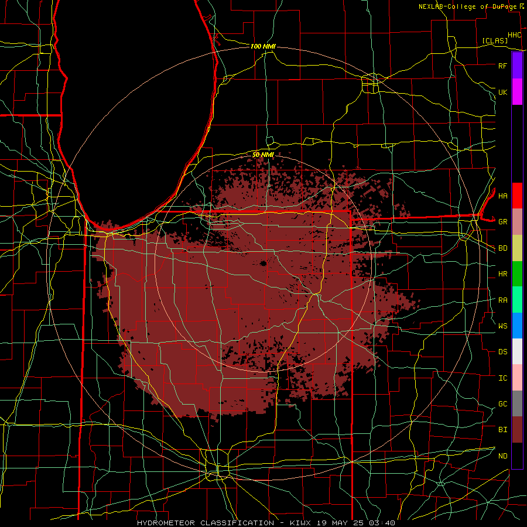The image size is (527, 527).
Task: Click the green HR legend swatch
Action: click(x=517, y=274)
